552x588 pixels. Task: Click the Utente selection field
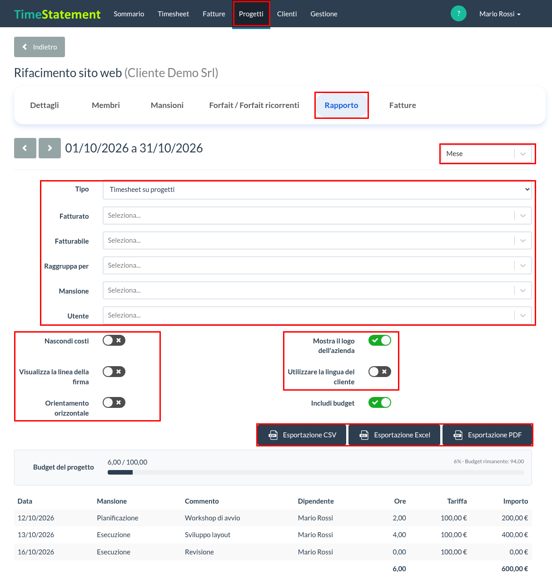coord(318,315)
